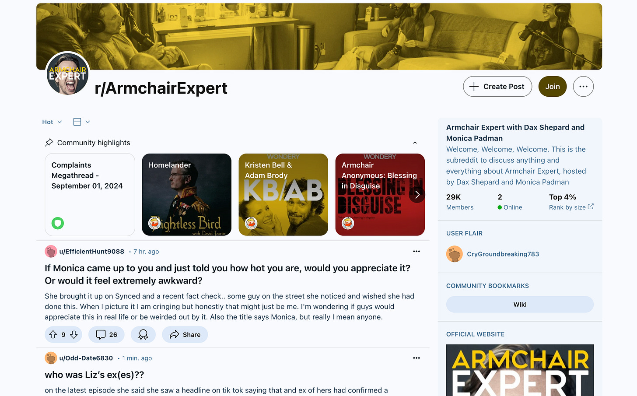Open options menu on u/Odd-Date6830 post

(x=416, y=358)
